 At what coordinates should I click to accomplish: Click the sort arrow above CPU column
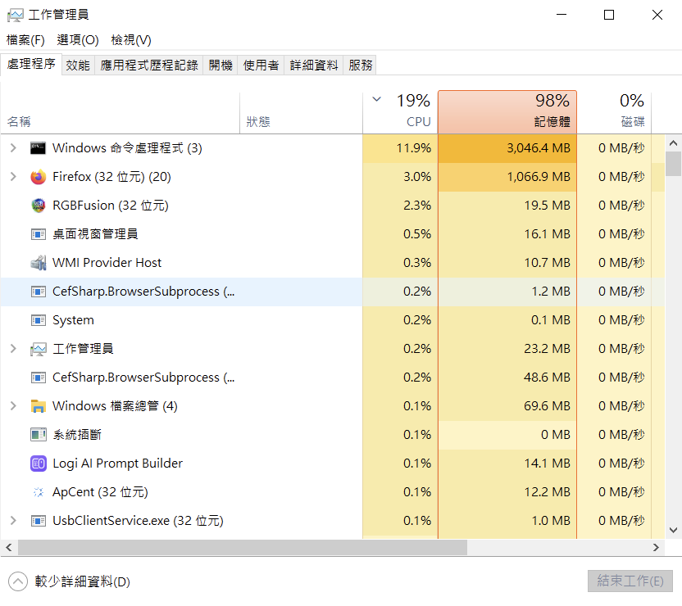377,99
